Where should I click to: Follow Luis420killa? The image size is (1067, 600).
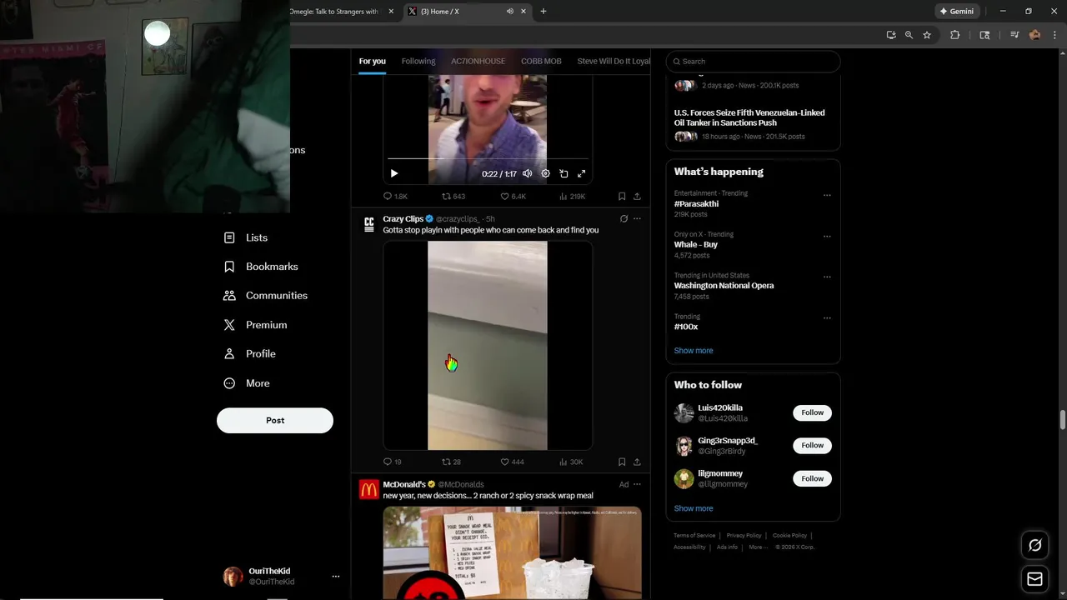(813, 412)
